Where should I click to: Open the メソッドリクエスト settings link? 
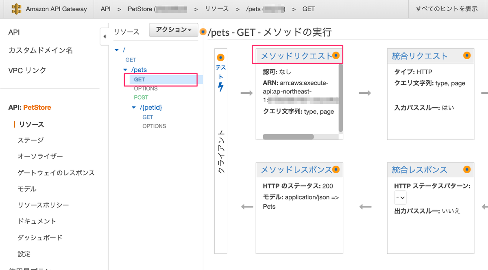pyautogui.click(x=296, y=56)
